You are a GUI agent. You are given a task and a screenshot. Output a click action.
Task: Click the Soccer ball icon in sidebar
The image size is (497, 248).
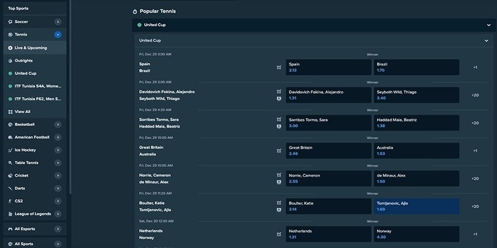tap(10, 22)
